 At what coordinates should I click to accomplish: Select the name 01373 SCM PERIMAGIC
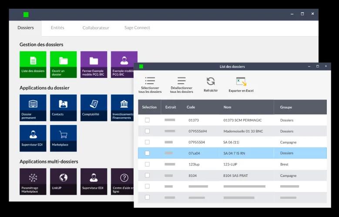coord(242,120)
